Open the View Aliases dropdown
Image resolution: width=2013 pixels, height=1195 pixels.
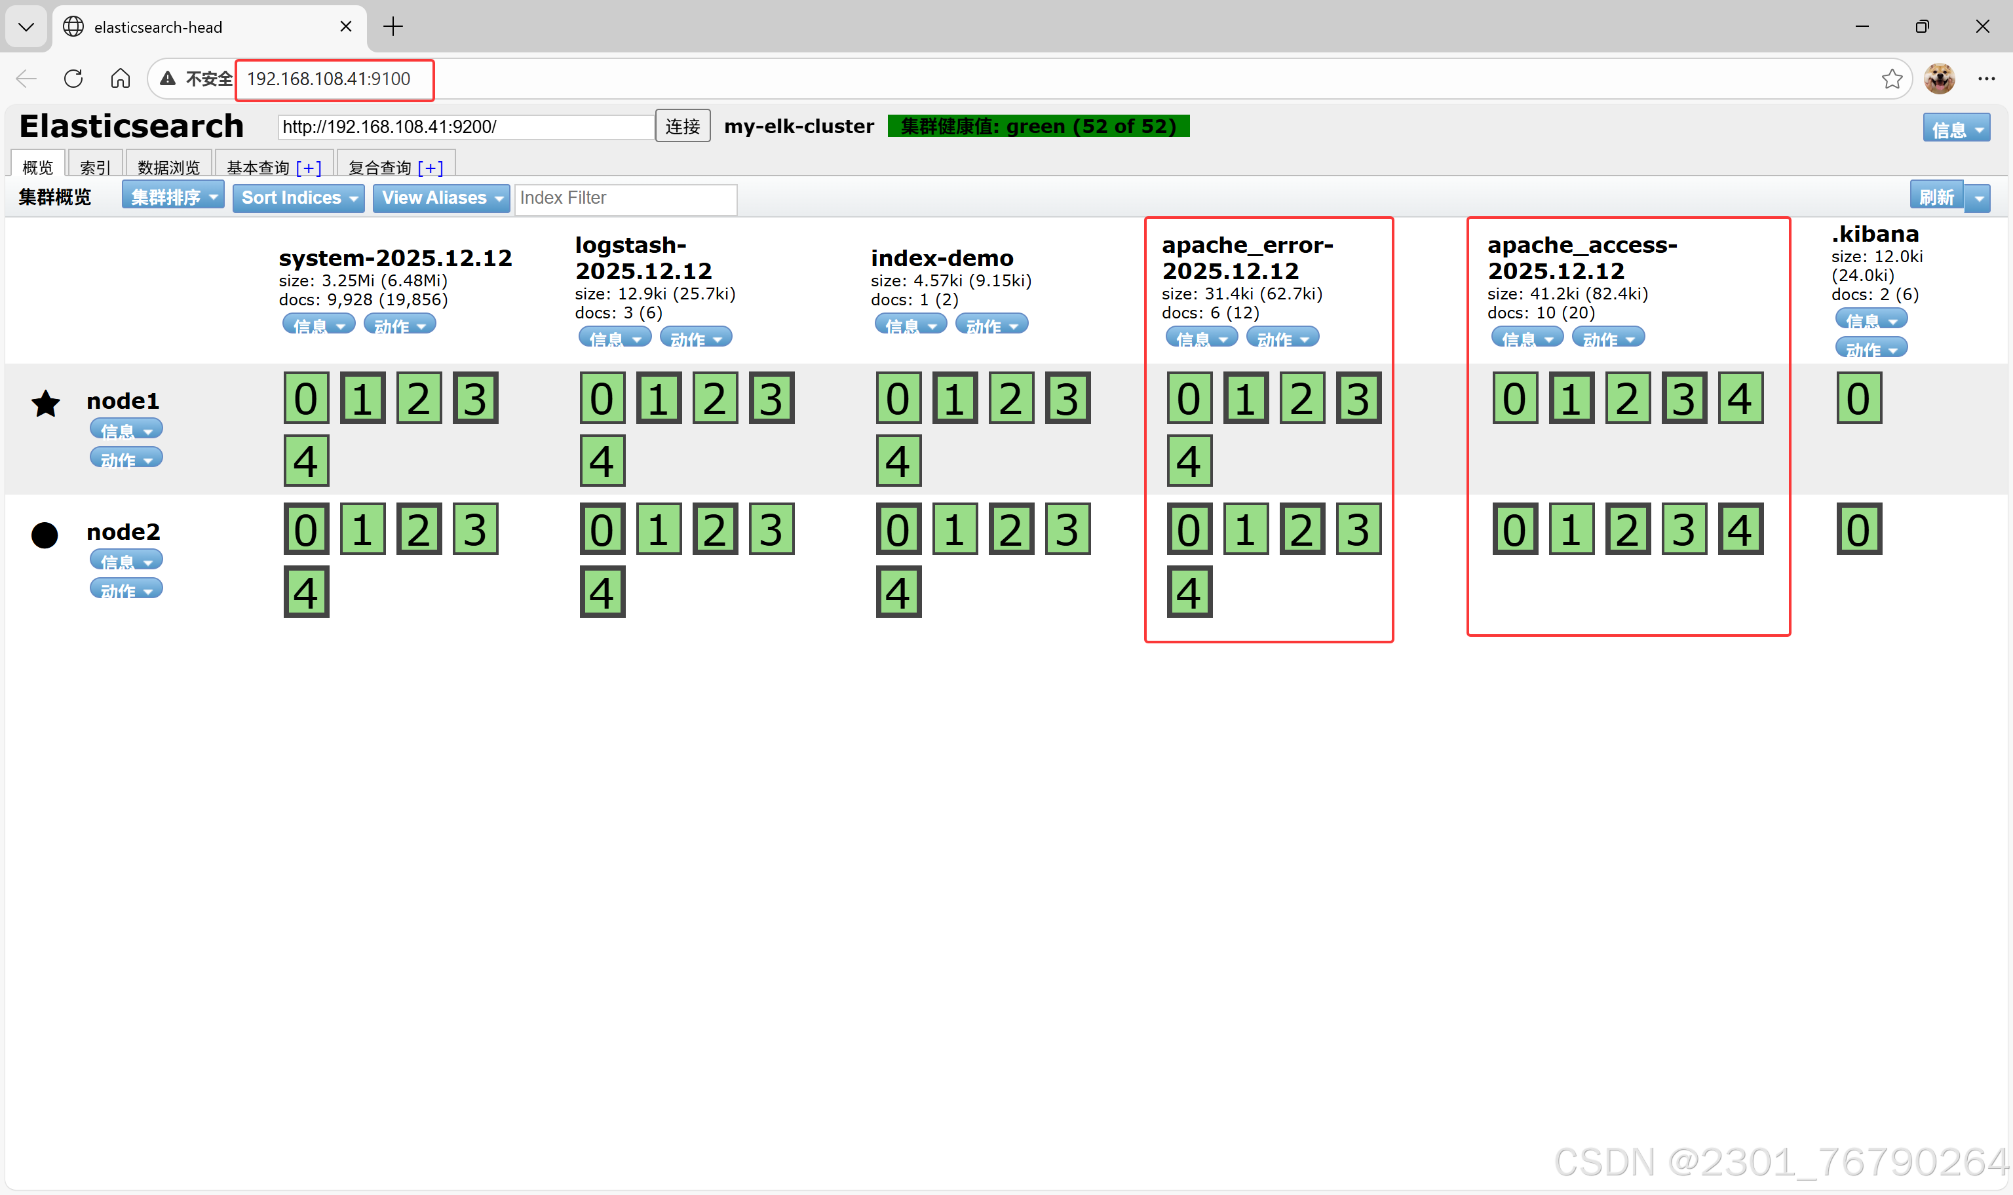pos(441,197)
